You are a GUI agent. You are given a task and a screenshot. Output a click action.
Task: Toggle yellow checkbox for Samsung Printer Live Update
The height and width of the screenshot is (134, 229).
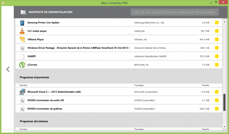[217, 22]
